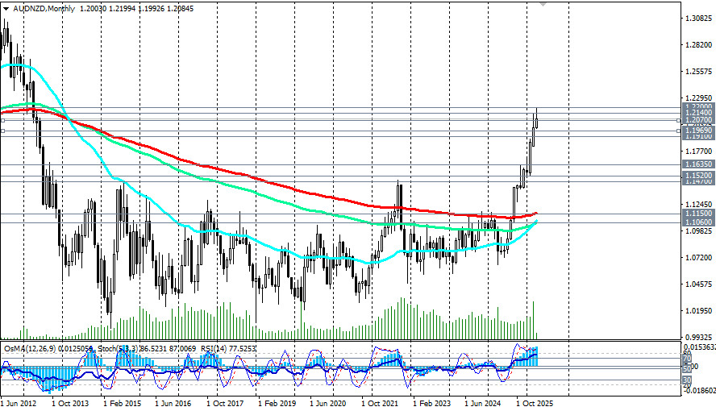The height and width of the screenshot is (411, 716).
Task: Click the 1 Feb 2023 date label
Action: [431, 404]
